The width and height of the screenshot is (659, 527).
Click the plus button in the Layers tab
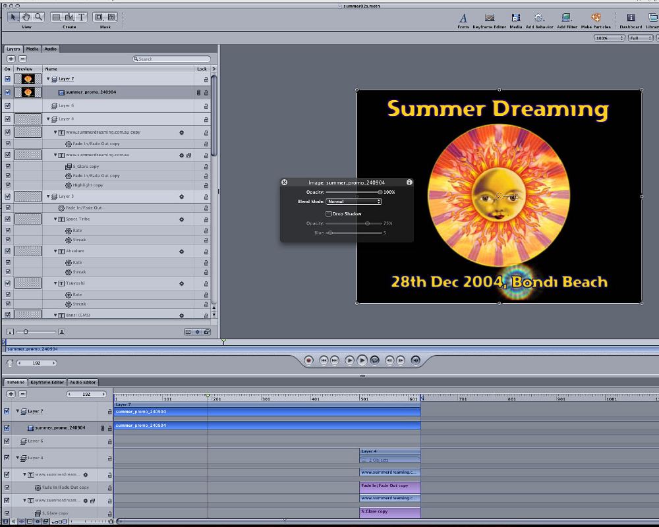(x=11, y=59)
